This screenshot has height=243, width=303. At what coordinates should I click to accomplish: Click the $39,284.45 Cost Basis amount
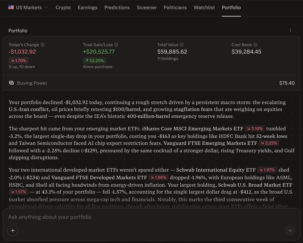click(x=246, y=52)
